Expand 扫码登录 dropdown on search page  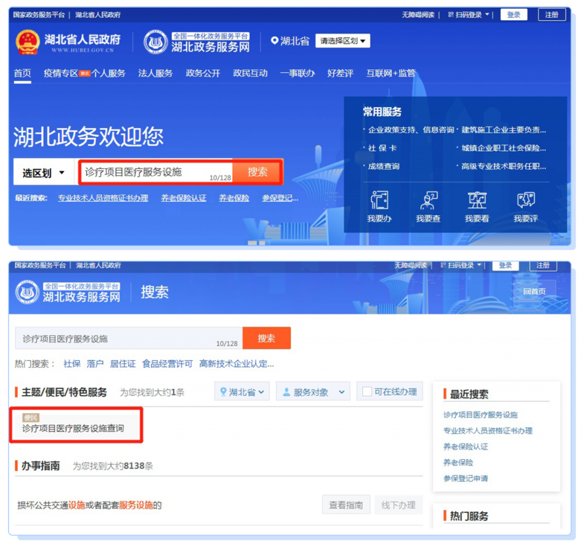tap(479, 265)
